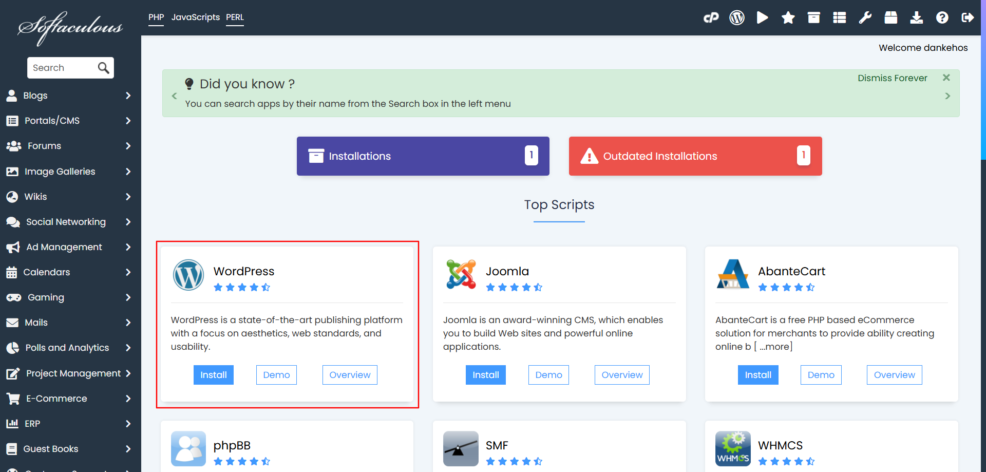Switch to the PHP scripts tab

(156, 17)
